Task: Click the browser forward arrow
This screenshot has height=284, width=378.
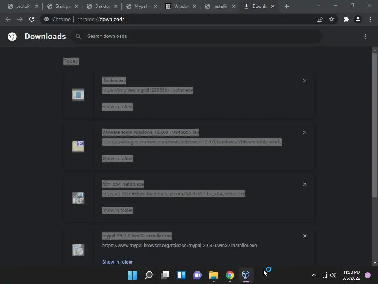Action: (x=20, y=19)
